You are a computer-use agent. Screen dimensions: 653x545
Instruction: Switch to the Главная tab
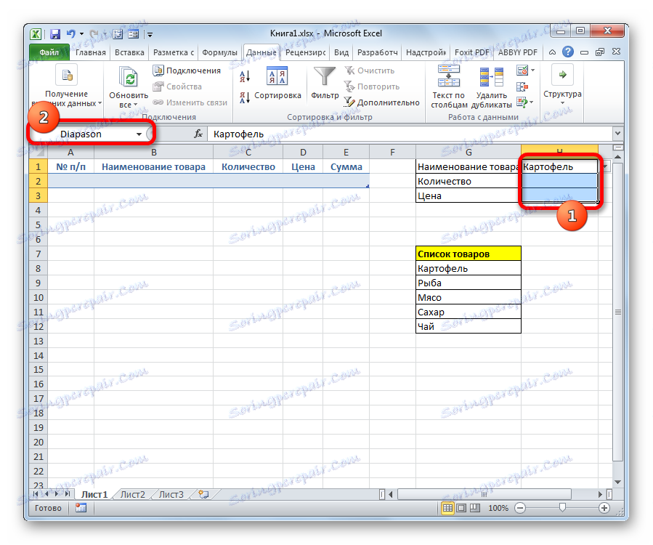(x=90, y=52)
